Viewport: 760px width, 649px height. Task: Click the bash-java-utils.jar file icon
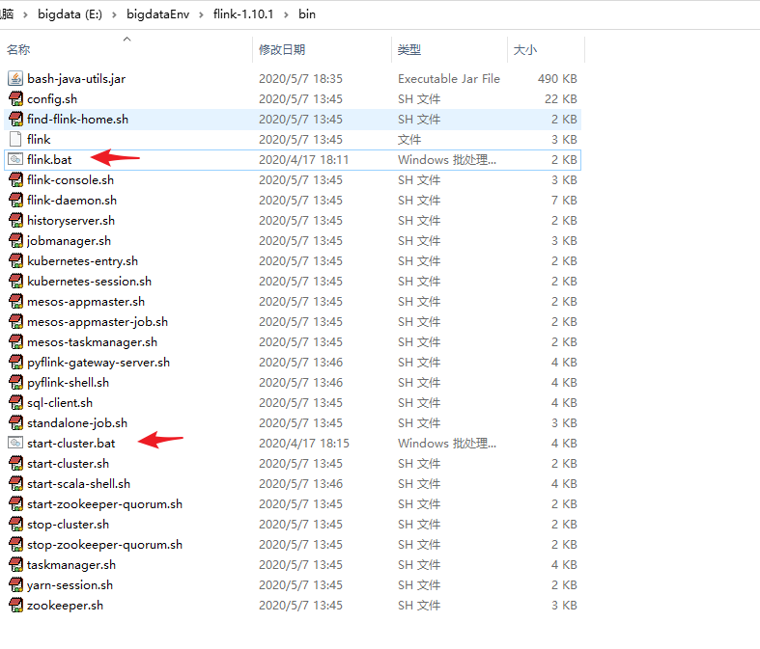[15, 78]
